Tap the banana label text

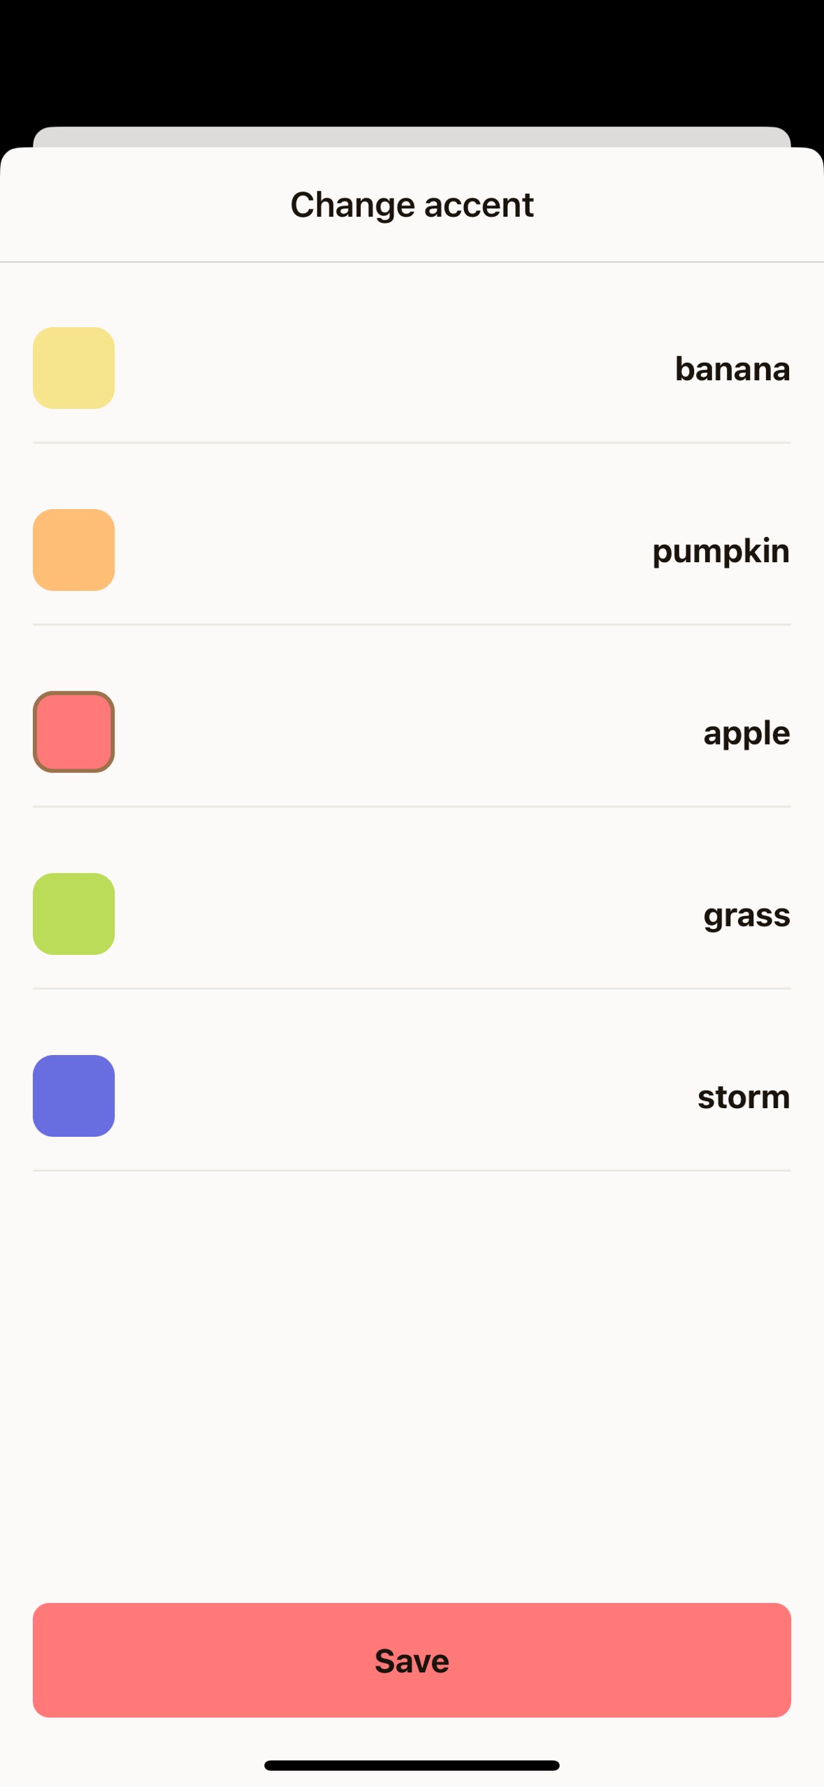click(x=731, y=371)
